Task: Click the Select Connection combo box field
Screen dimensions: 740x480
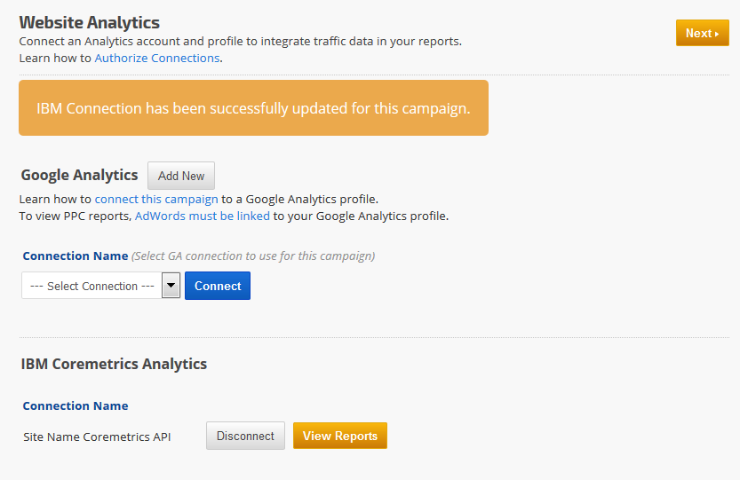Action: [x=92, y=286]
